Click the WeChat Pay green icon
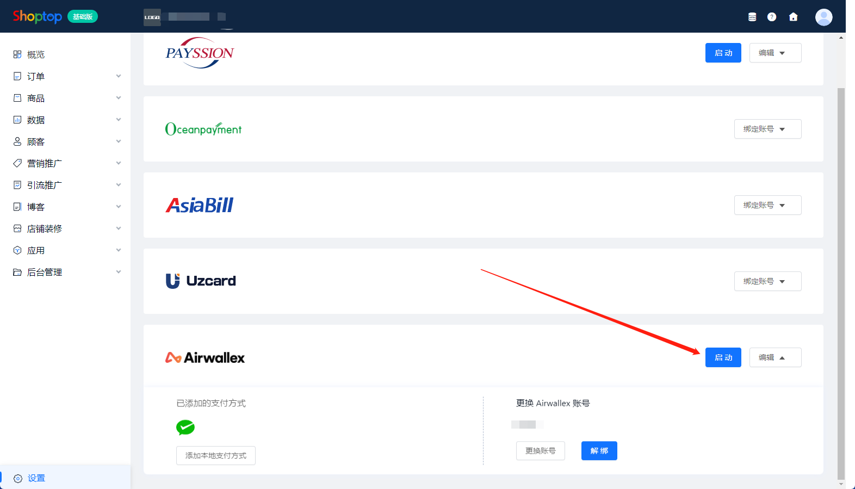 click(x=185, y=428)
